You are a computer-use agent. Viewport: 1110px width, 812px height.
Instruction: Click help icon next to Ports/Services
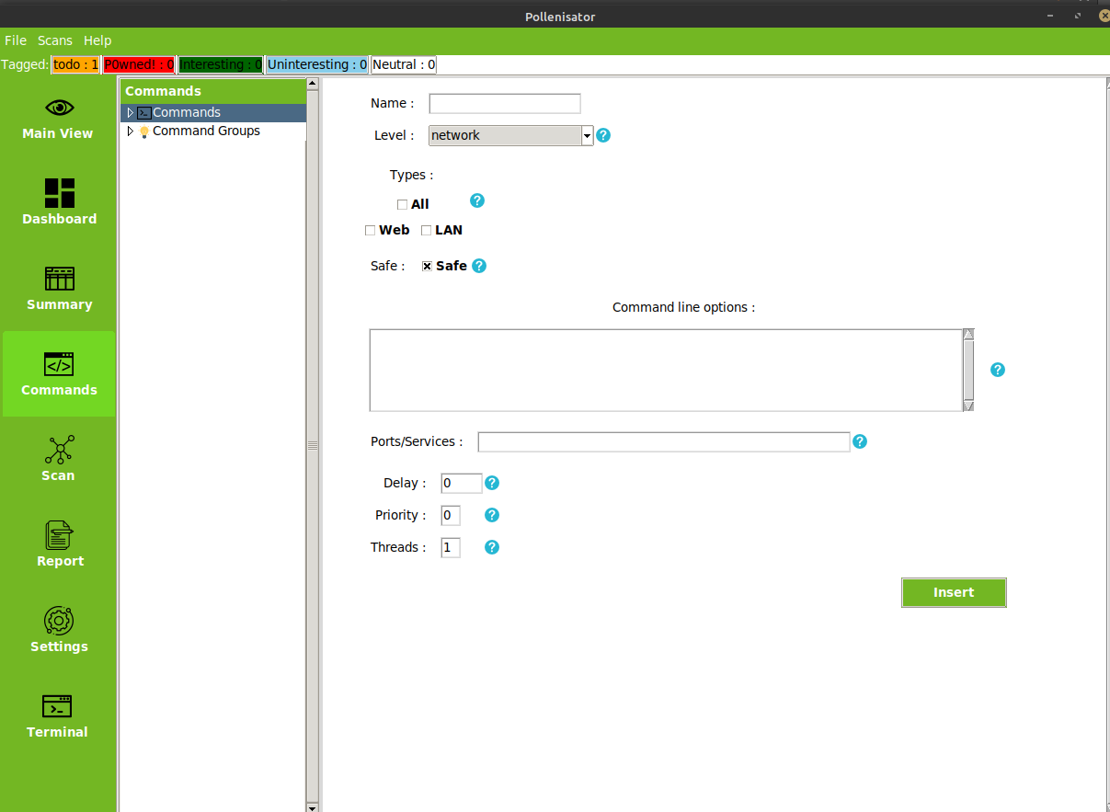(860, 441)
